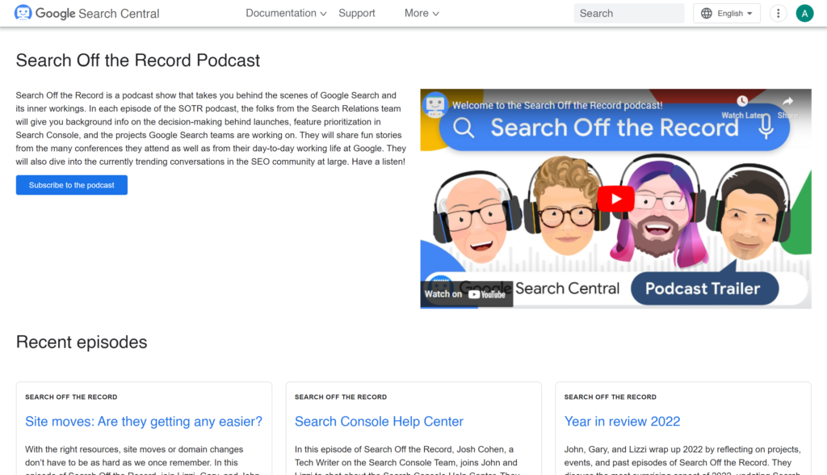Open 'Year in review 2022' episode link
Viewport: 827px width, 475px height.
pyautogui.click(x=623, y=421)
